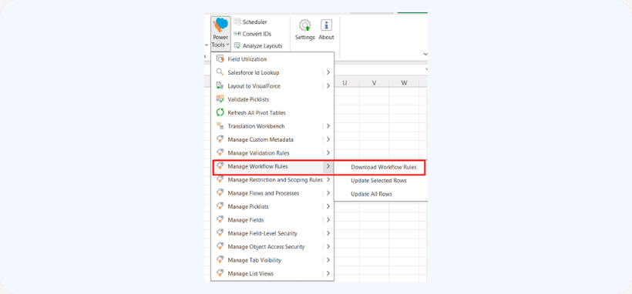
Task: Expand Manage List Views submenu arrow
Action: pos(328,273)
